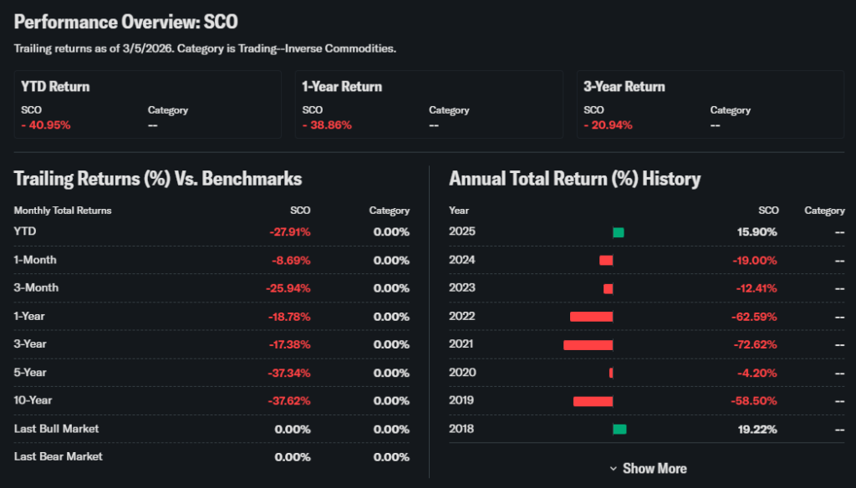The image size is (856, 488).
Task: Click the Annual Total Return History heading
Action: point(574,178)
